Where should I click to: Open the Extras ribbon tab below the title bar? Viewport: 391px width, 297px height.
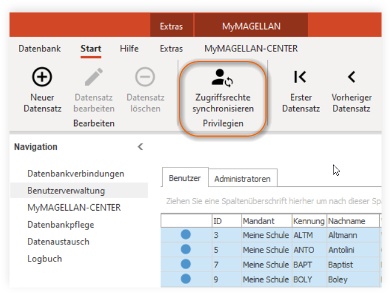171,49
